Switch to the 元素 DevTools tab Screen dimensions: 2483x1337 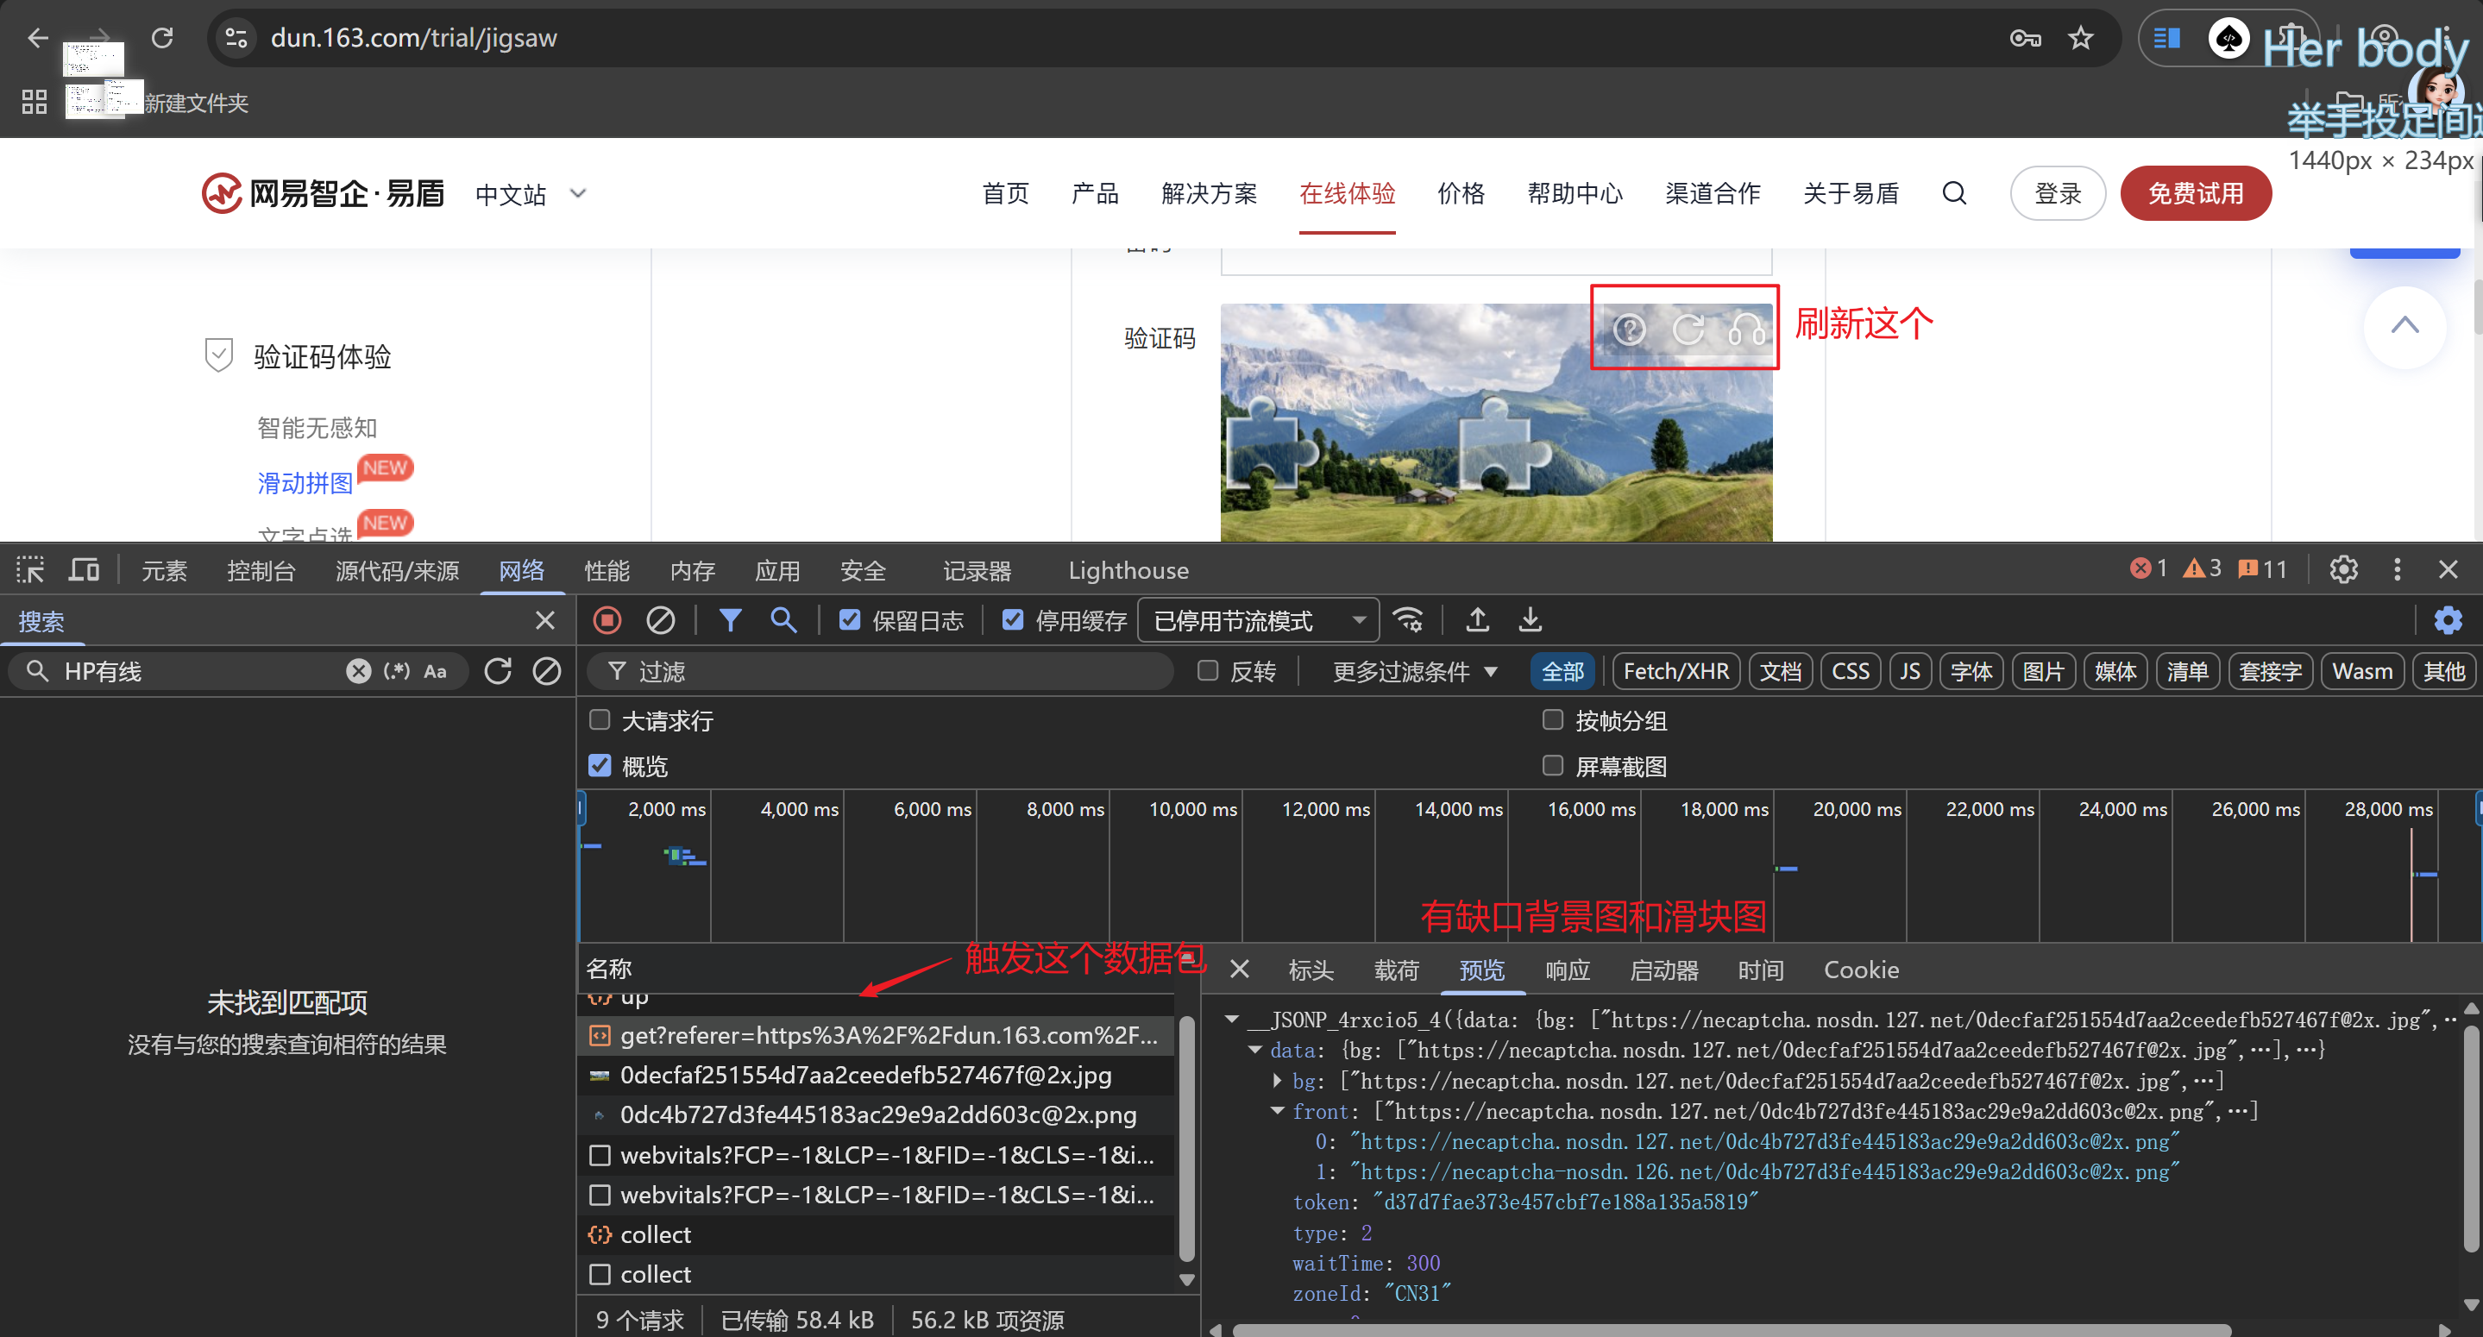[x=164, y=569]
